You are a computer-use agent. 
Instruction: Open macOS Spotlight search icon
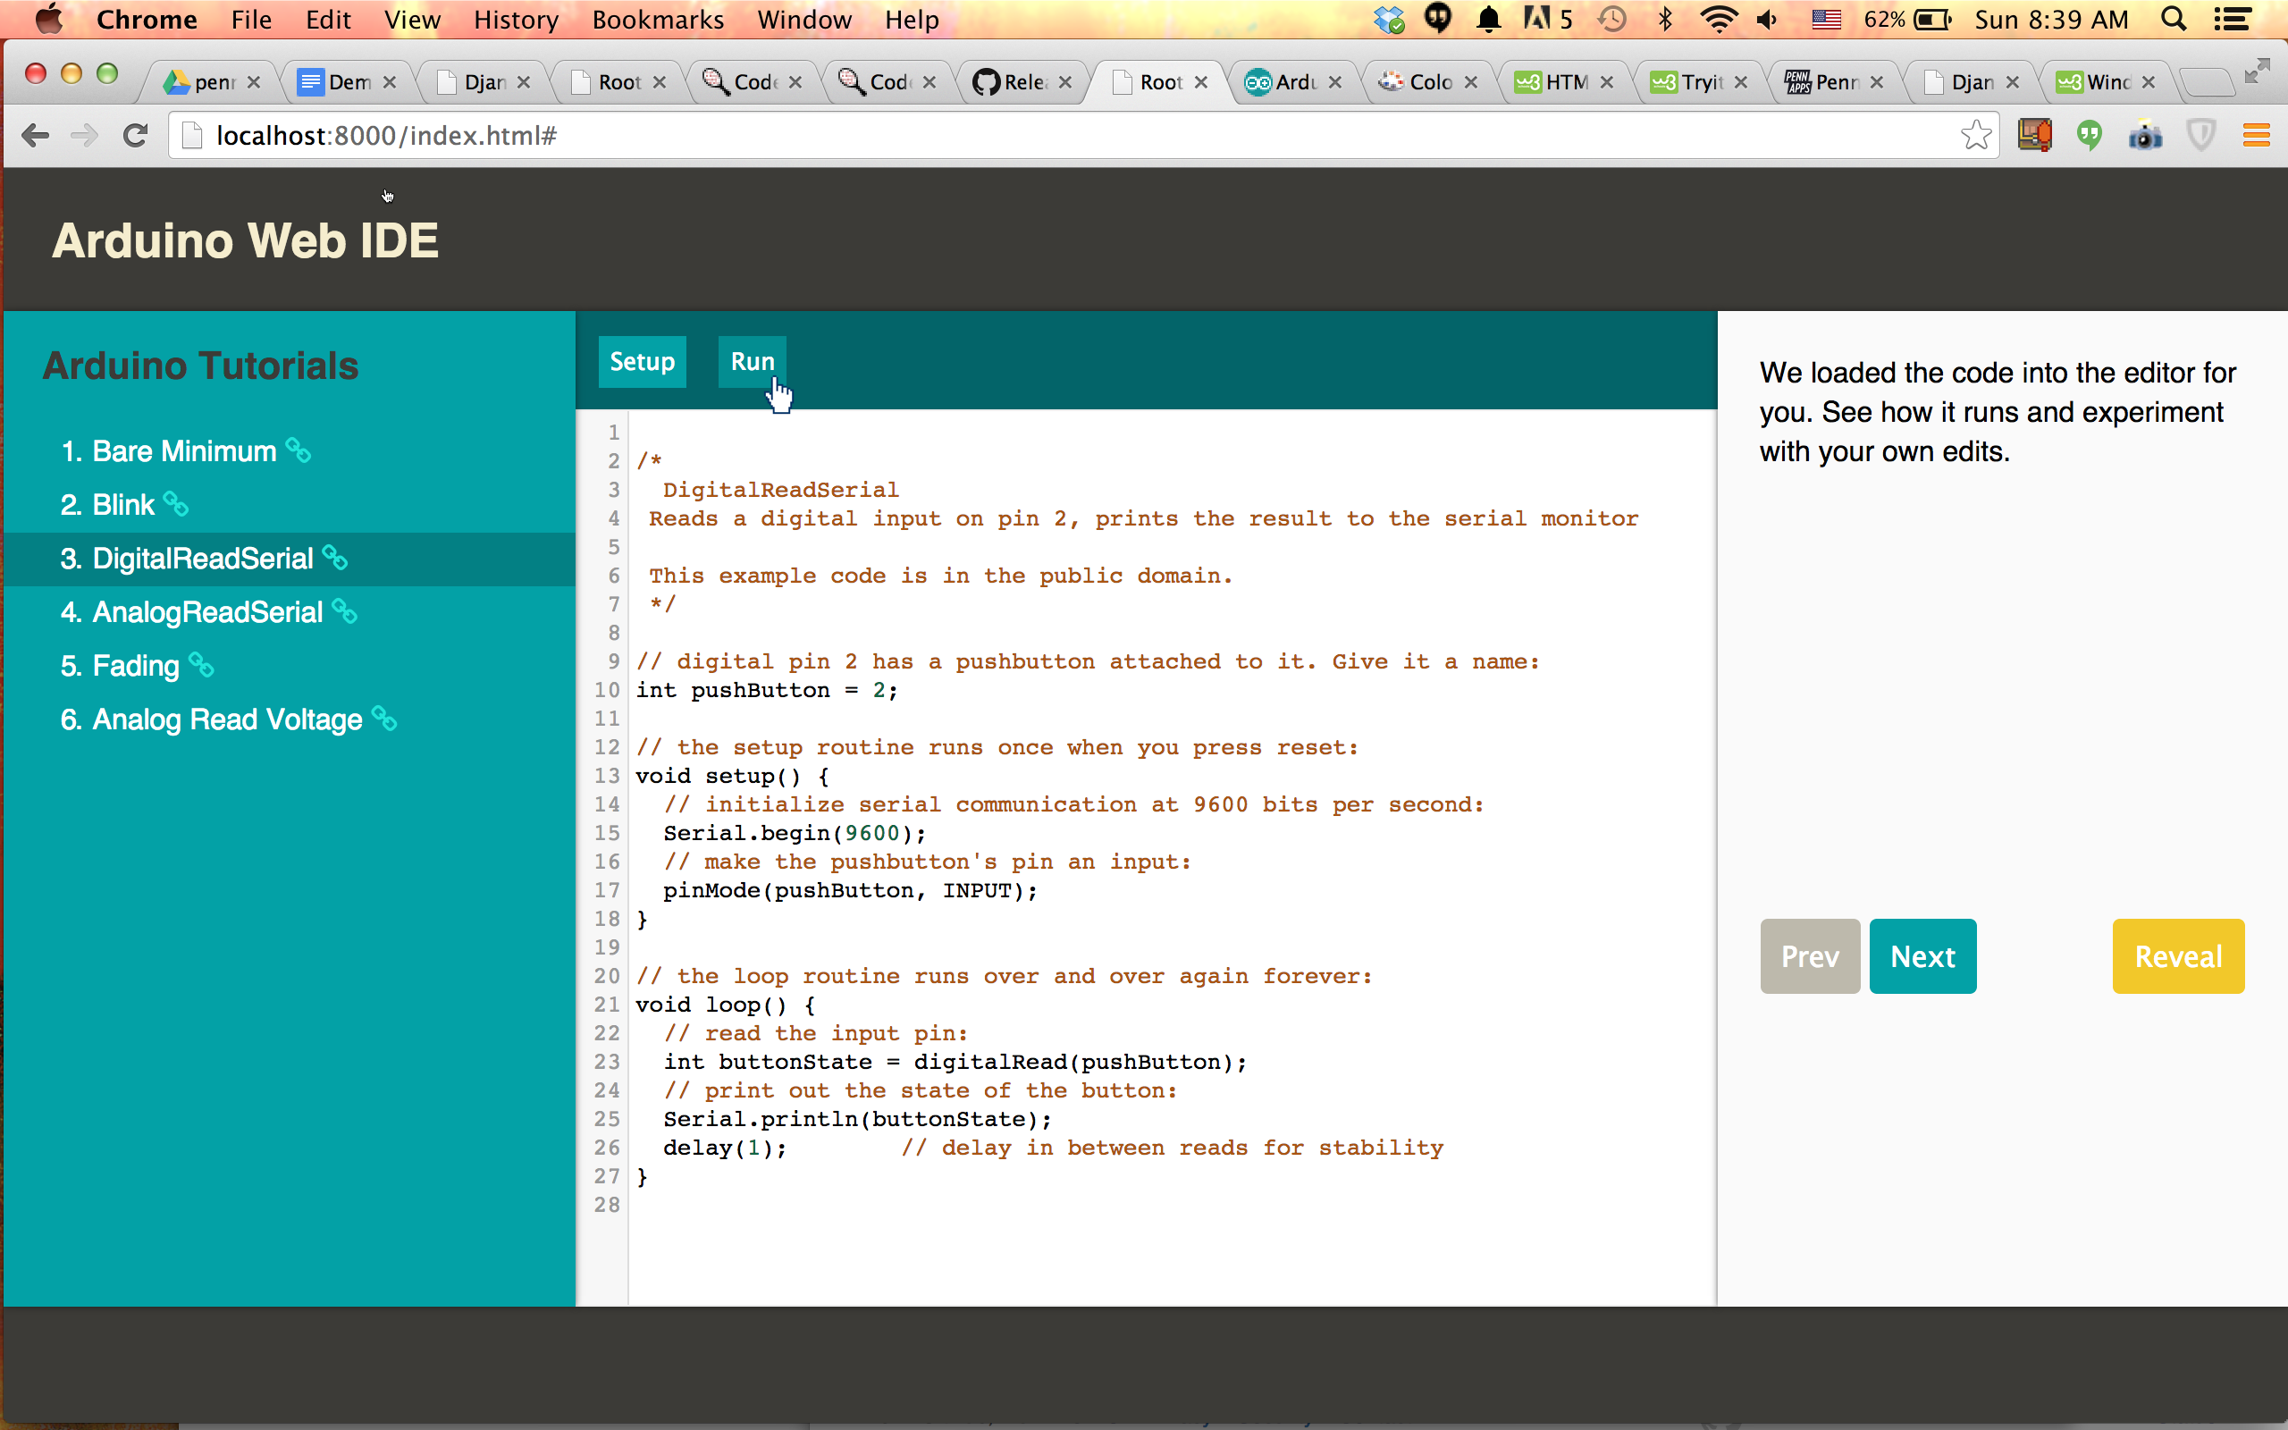click(x=2174, y=20)
